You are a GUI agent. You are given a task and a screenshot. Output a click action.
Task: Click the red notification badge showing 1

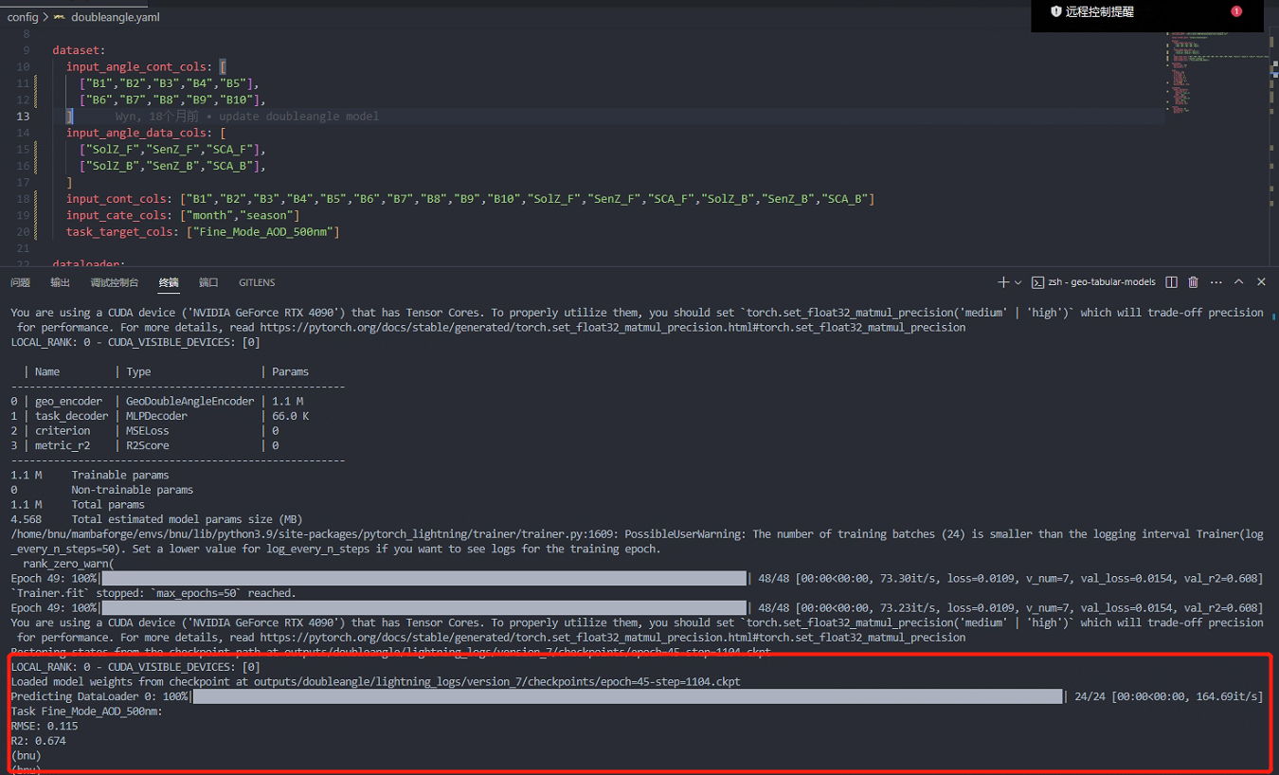[1236, 11]
